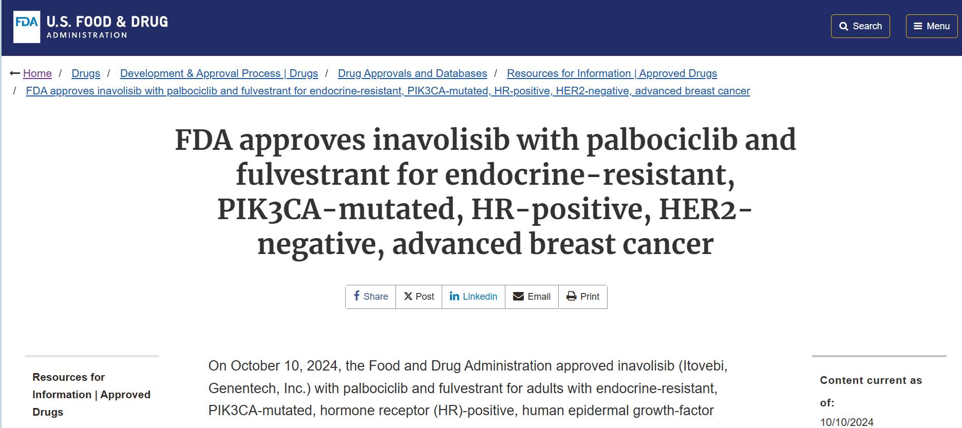Click the inavolisib approval breadcrumb link
The width and height of the screenshot is (962, 428).
pyautogui.click(x=388, y=91)
